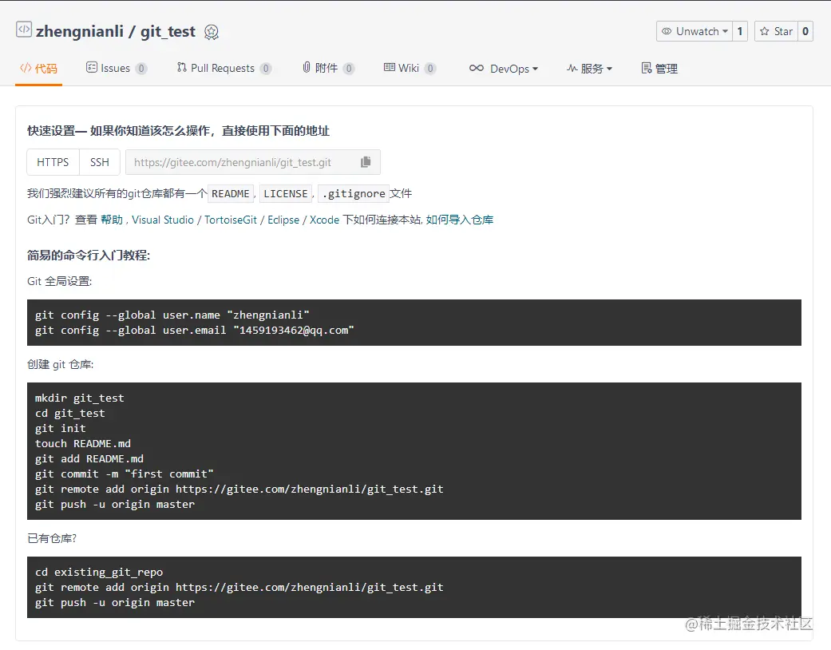831x650 pixels.
Task: Click the cd existing_git_repo command
Action: (x=99, y=572)
